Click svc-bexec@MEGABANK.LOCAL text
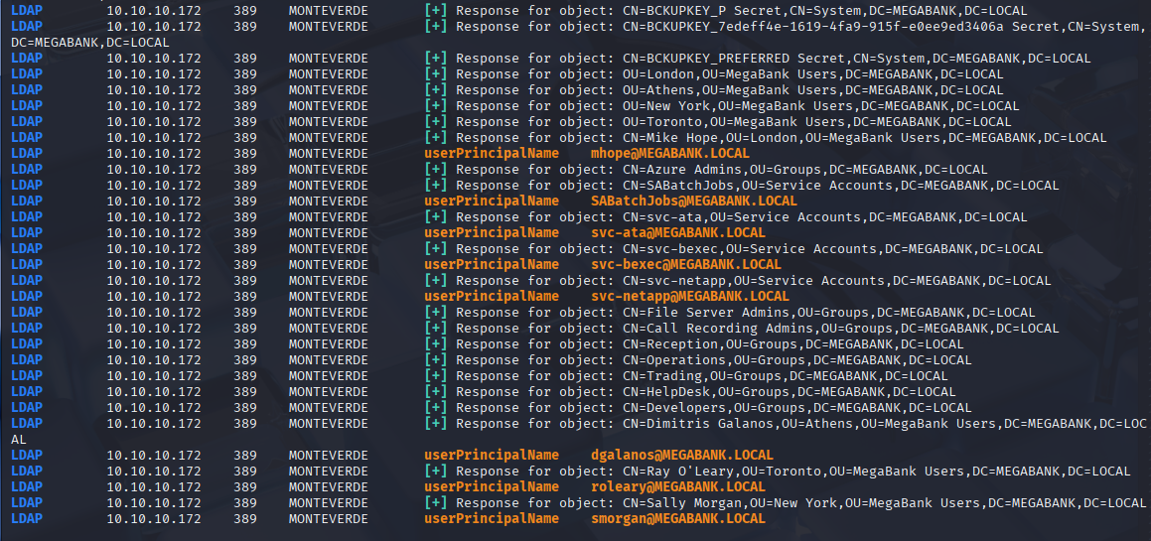1151x541 pixels. point(686,264)
